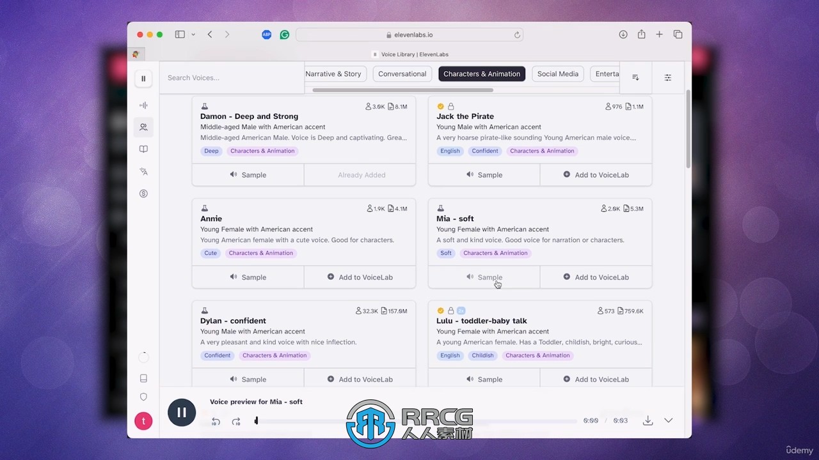819x460 pixels.
Task: Focus the elevenlabs.io address bar
Action: point(409,34)
